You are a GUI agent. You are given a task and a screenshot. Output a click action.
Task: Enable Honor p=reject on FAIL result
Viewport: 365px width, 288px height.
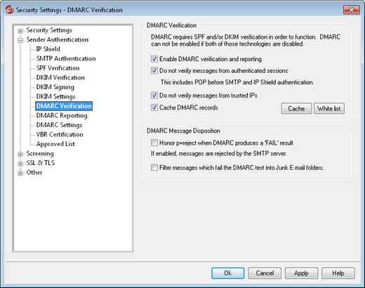pos(154,143)
